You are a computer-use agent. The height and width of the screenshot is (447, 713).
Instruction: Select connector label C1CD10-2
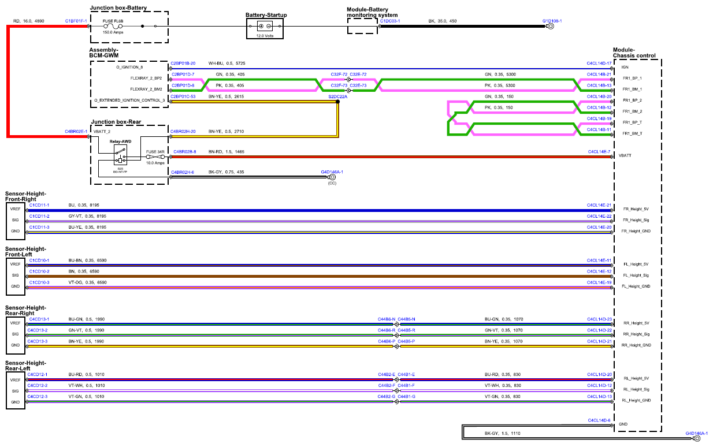click(39, 271)
